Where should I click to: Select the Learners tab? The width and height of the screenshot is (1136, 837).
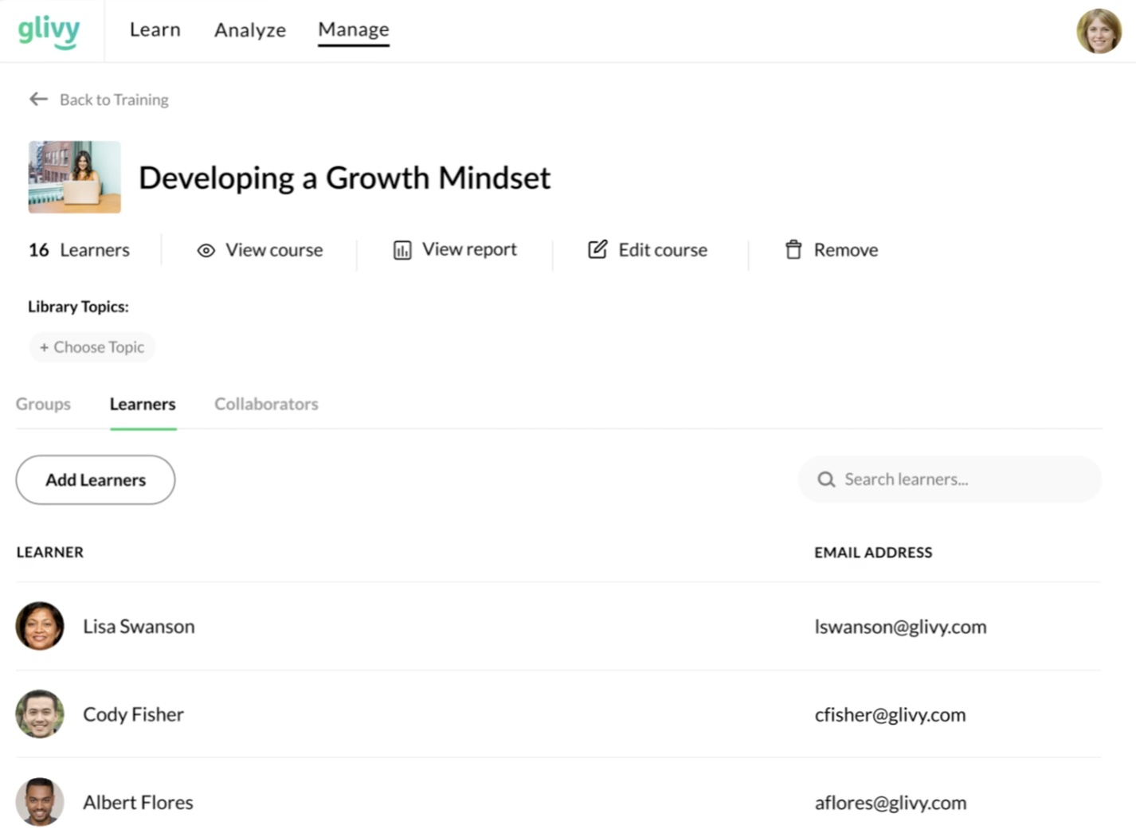coord(143,404)
